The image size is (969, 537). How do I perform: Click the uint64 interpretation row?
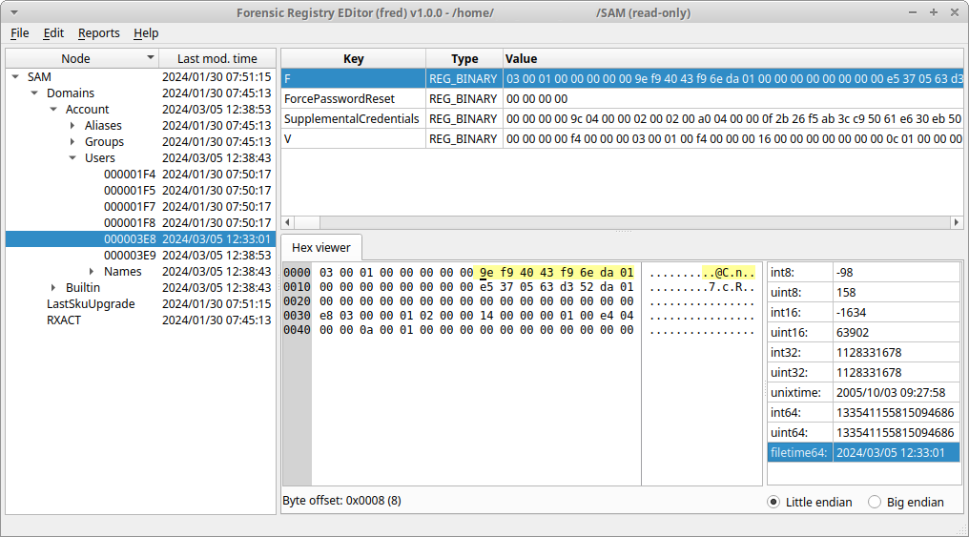point(864,433)
